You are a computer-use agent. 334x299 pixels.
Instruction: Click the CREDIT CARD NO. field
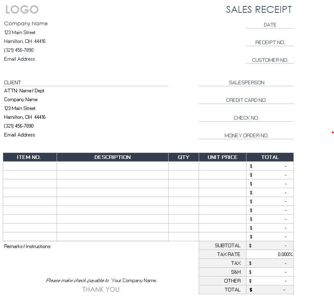(x=246, y=100)
